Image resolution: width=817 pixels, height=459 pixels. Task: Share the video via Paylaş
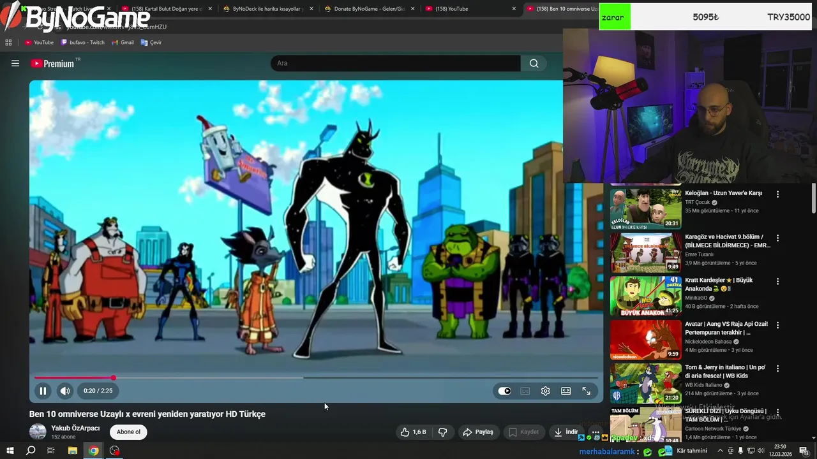(478, 432)
